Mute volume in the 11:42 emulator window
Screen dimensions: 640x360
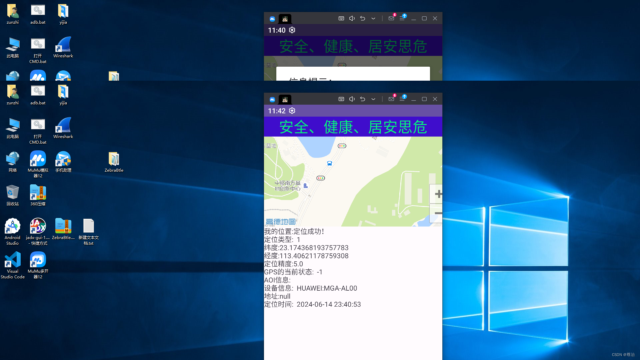[x=352, y=99]
